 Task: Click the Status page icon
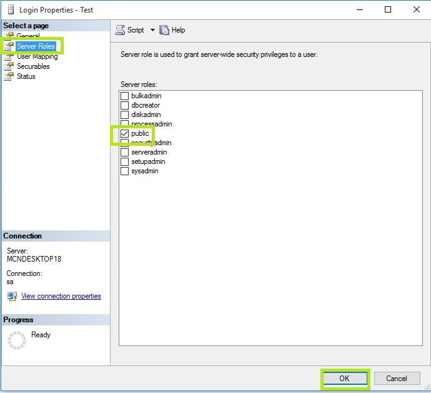(9, 76)
